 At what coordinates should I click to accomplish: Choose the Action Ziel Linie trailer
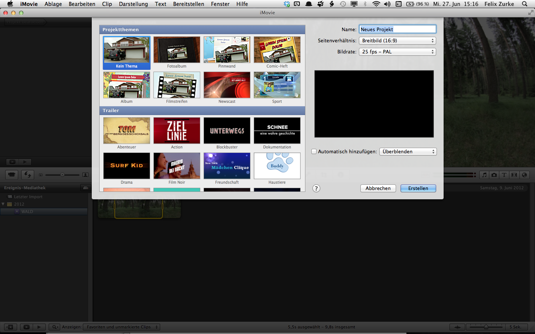177,131
